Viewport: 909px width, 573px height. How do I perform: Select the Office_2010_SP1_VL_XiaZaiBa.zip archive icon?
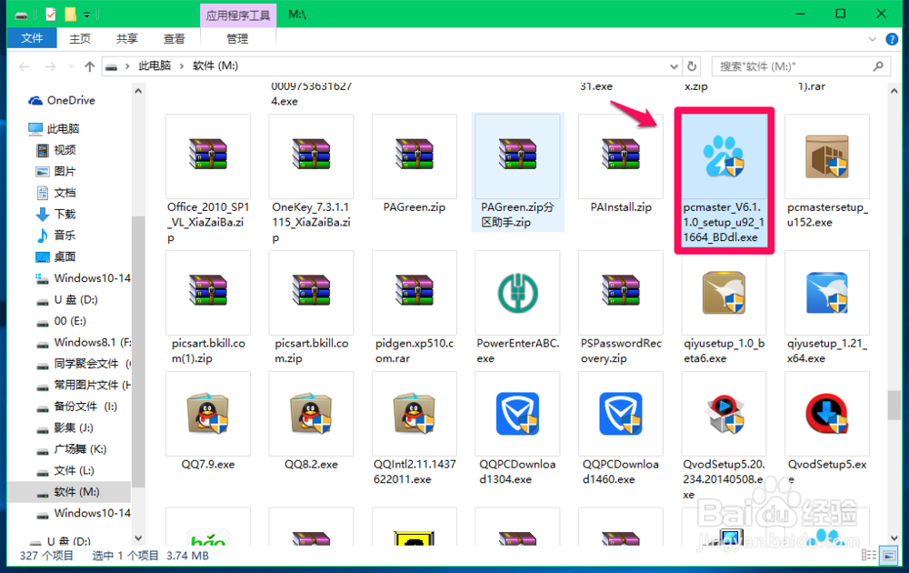tap(208, 155)
